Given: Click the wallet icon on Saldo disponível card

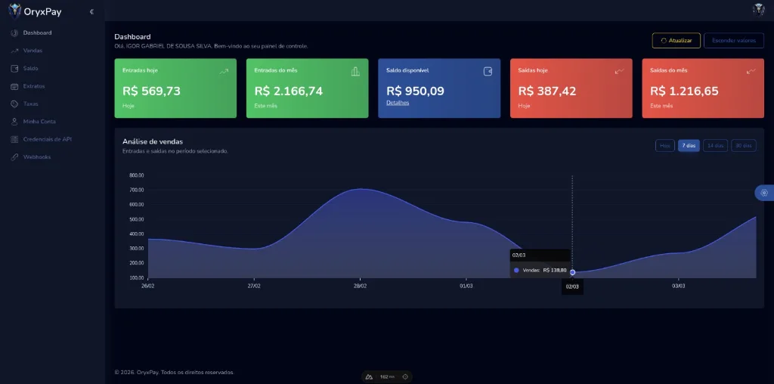Looking at the screenshot, I should [488, 72].
